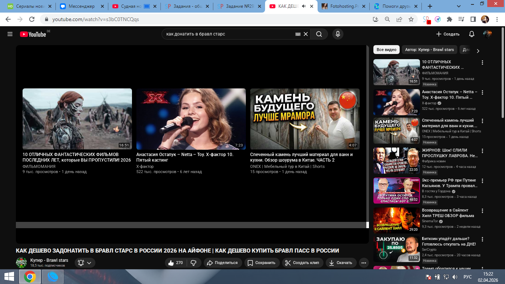Open more actions three-dot menu under video

pos(364,263)
